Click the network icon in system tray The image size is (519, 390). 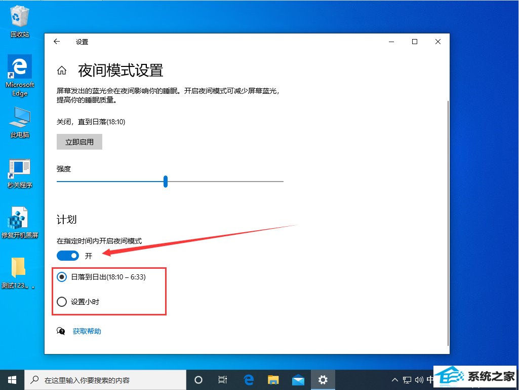coord(407,380)
